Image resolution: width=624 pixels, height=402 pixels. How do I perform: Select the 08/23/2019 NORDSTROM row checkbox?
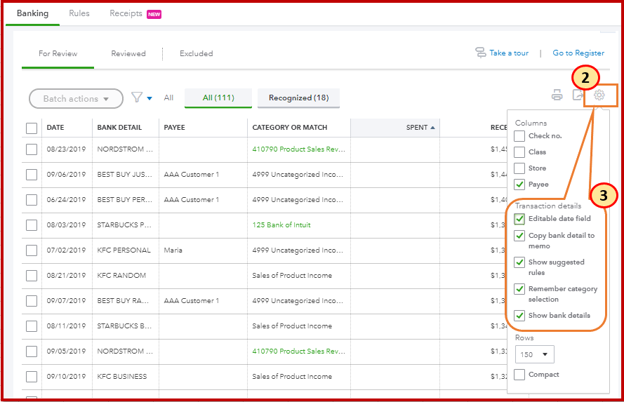(x=32, y=149)
